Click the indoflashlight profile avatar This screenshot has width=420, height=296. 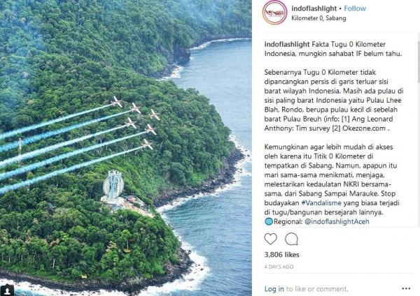point(275,13)
